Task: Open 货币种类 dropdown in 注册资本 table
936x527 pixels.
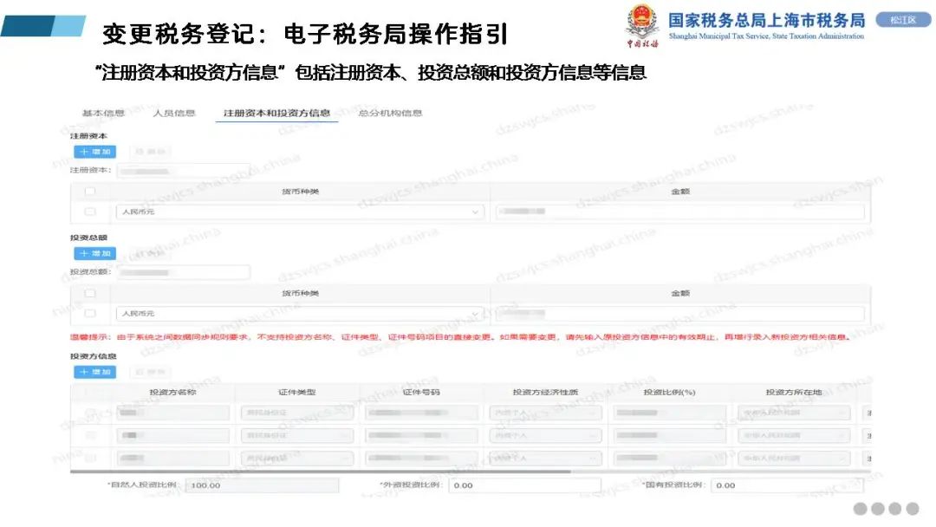Action: click(x=300, y=211)
